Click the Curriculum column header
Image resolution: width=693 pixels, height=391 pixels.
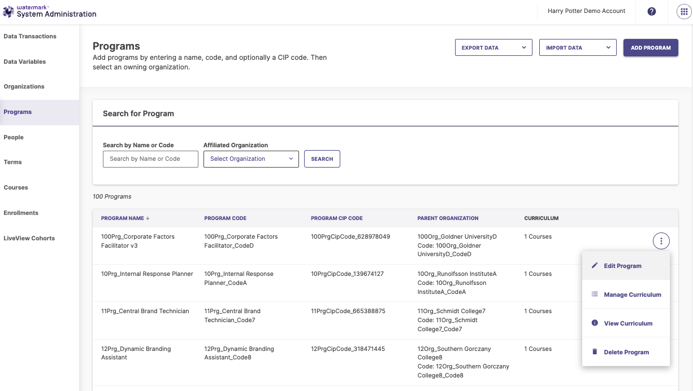pyautogui.click(x=542, y=218)
